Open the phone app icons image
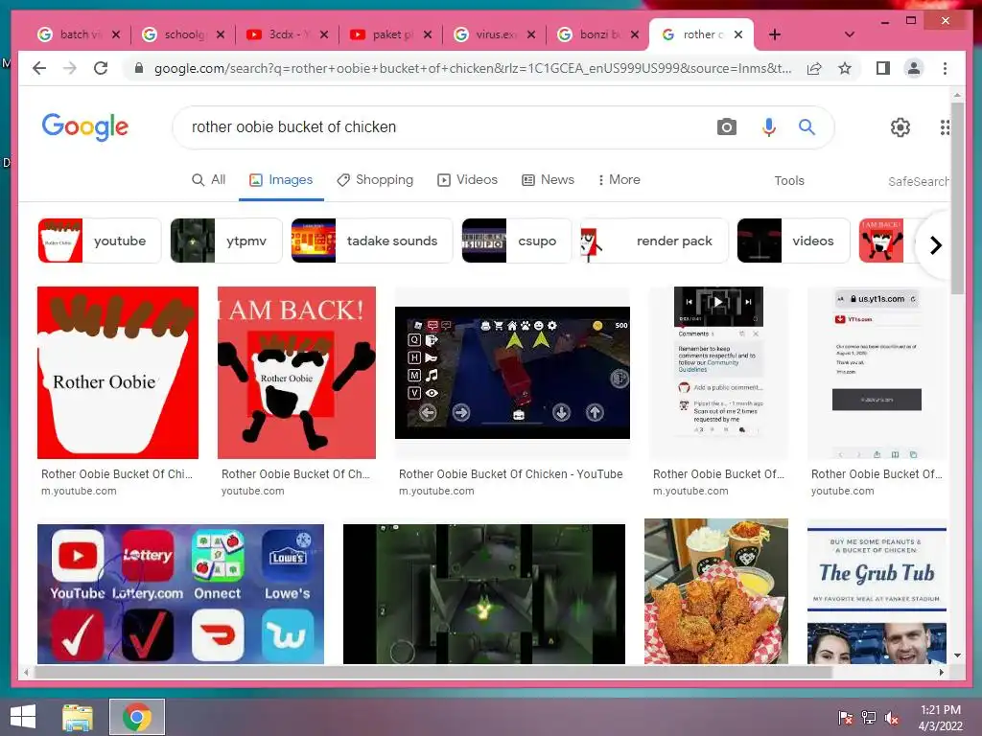This screenshot has height=736, width=982. (180, 594)
